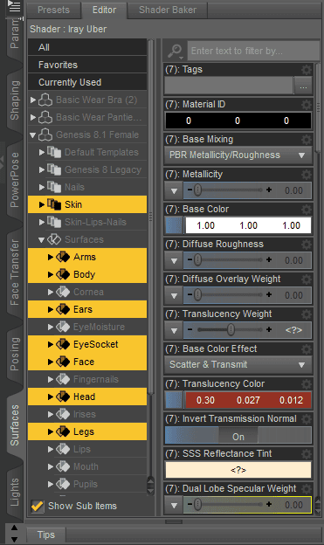Select the Currently Used filter category
Screen dimensions: 324x545
[87, 82]
